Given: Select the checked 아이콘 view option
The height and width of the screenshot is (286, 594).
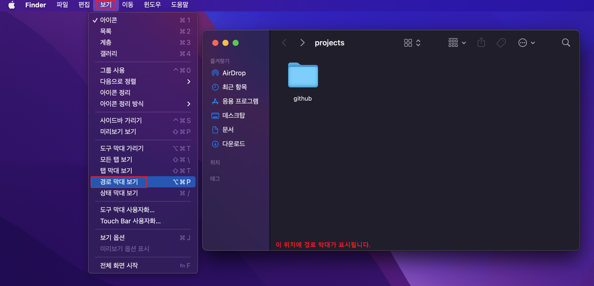Looking at the screenshot, I should (109, 20).
